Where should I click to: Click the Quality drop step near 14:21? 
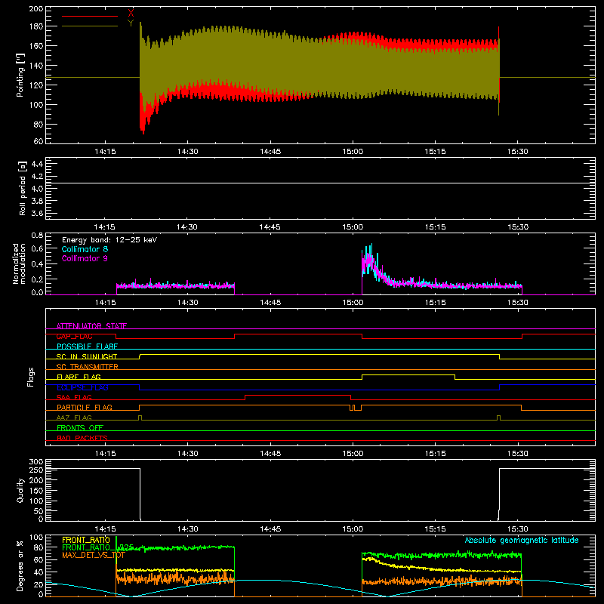click(140, 494)
